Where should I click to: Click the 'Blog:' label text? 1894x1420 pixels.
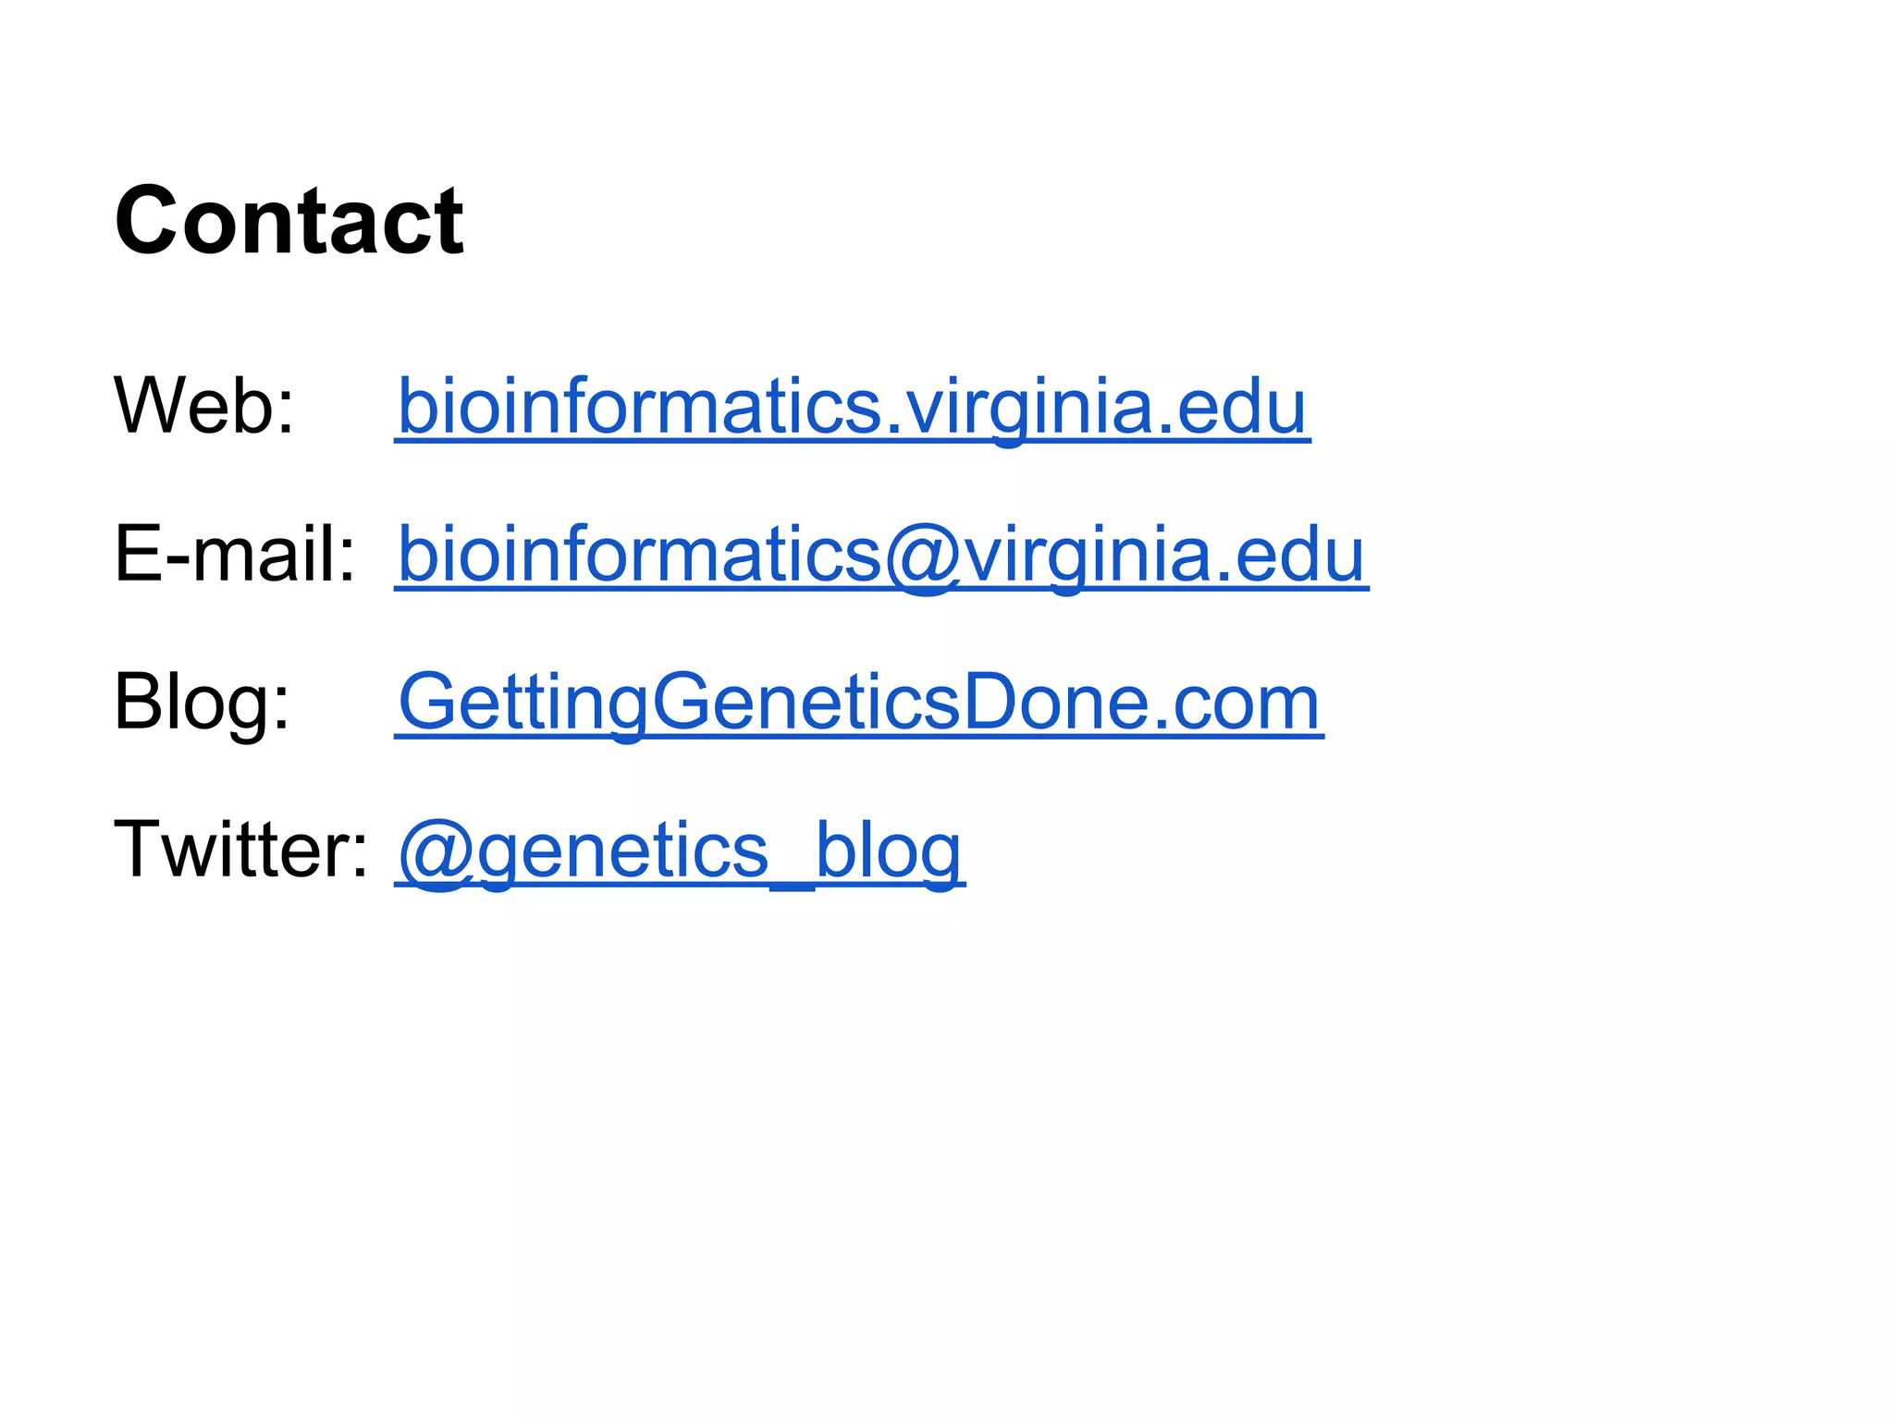pyautogui.click(x=202, y=703)
